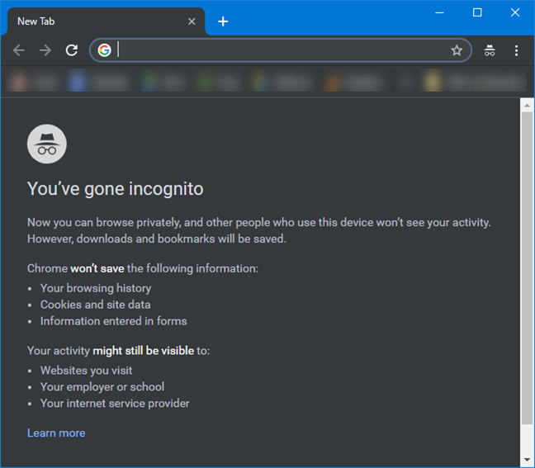Reload the current page

click(x=72, y=50)
